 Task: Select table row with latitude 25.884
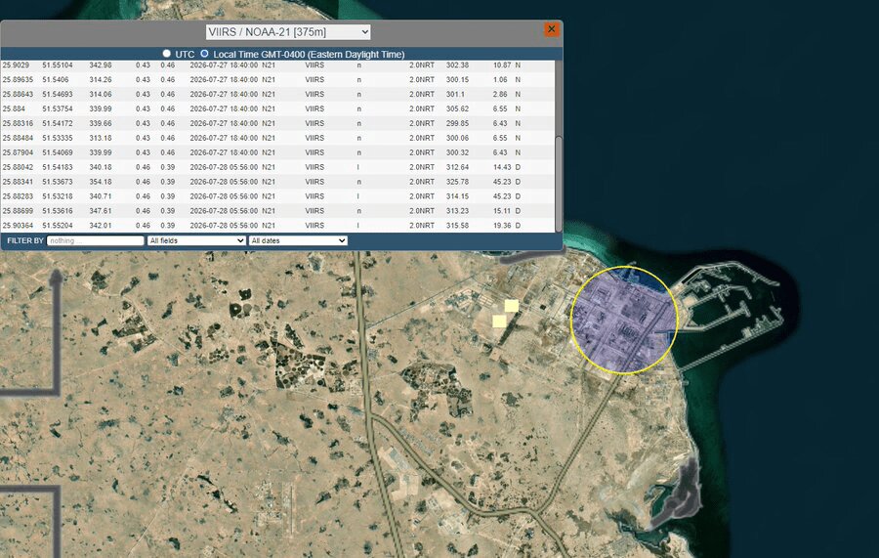pos(277,108)
